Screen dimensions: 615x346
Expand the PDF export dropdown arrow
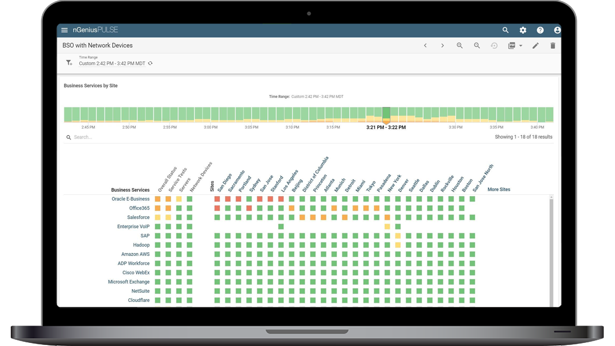pyautogui.click(x=521, y=46)
